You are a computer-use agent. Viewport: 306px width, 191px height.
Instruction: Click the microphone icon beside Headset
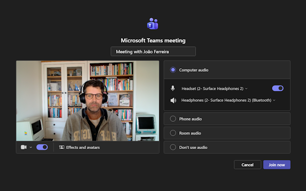point(173,88)
